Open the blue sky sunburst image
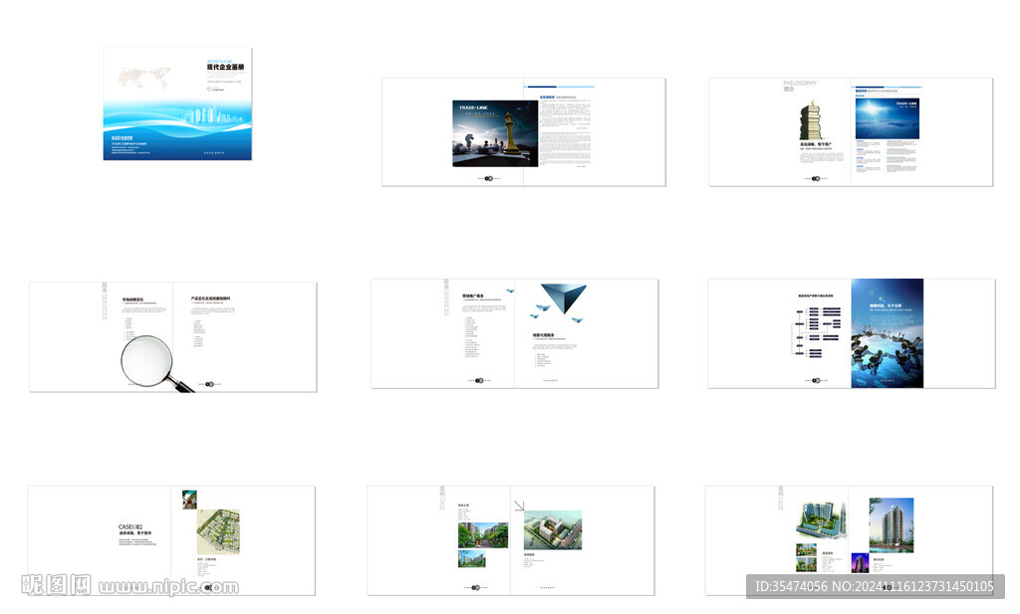The image size is (1020, 614). point(887,118)
